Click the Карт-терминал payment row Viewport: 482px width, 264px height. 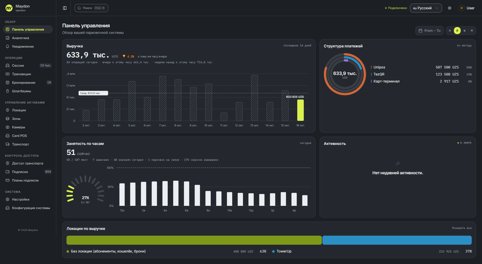click(421, 81)
